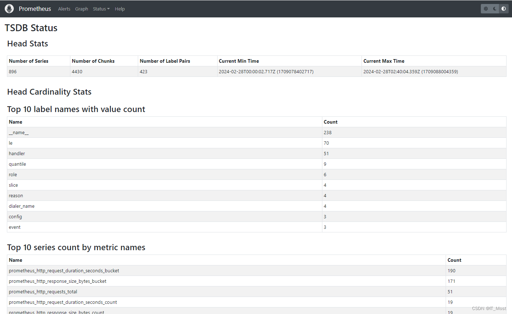The width and height of the screenshot is (512, 314).
Task: Click the config label name
Action: coord(16,216)
